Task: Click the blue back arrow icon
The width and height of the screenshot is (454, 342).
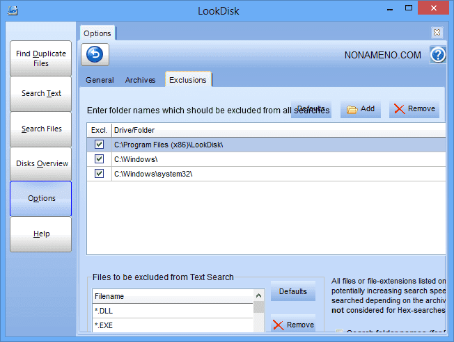Action: (x=95, y=54)
